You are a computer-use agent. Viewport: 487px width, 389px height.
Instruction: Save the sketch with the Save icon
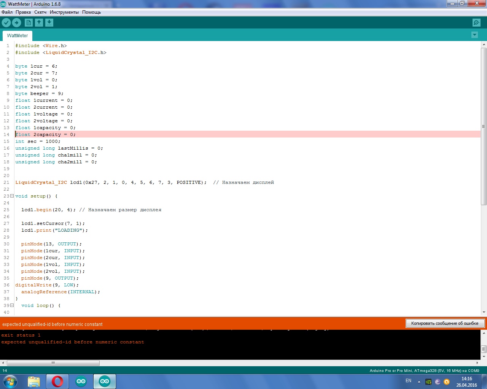49,23
